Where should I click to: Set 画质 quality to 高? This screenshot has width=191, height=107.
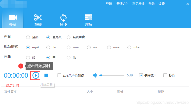[x=28, y=57]
